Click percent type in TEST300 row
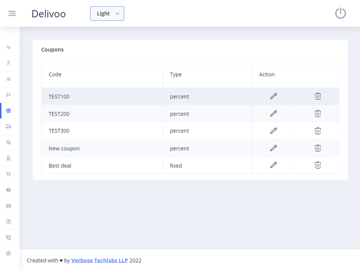 [207, 131]
